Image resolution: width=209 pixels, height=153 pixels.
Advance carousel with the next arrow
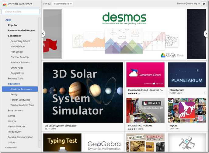[x=206, y=34]
